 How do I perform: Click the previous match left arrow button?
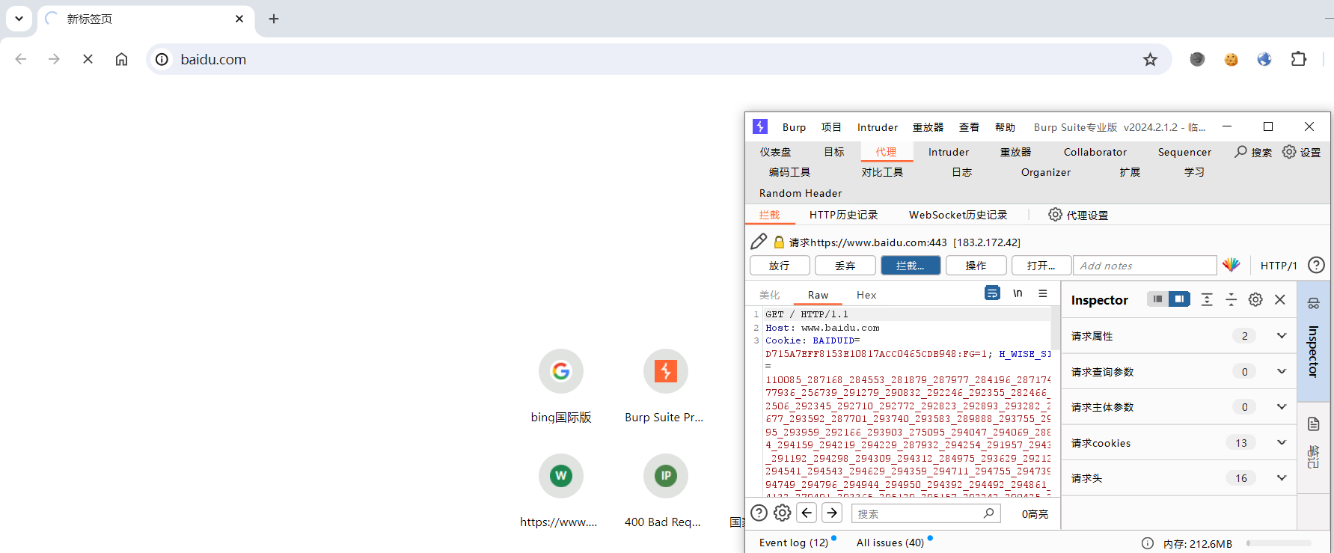(807, 513)
